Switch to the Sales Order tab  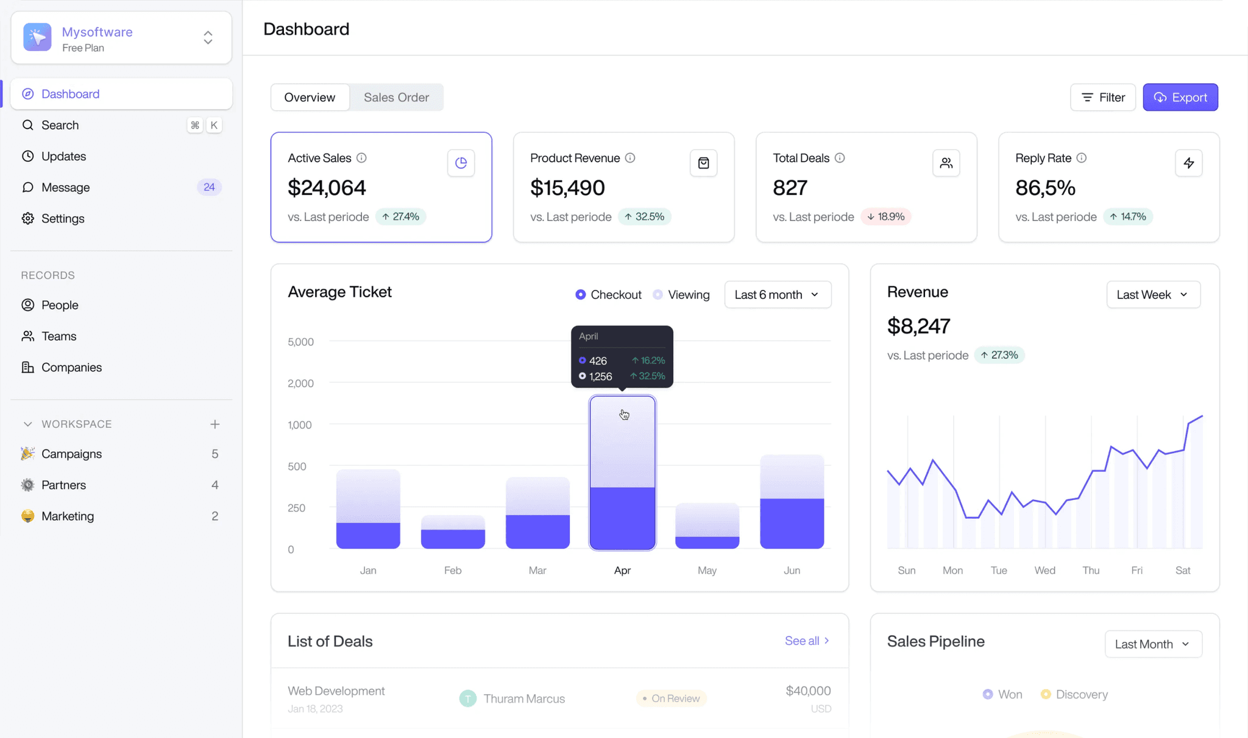396,97
